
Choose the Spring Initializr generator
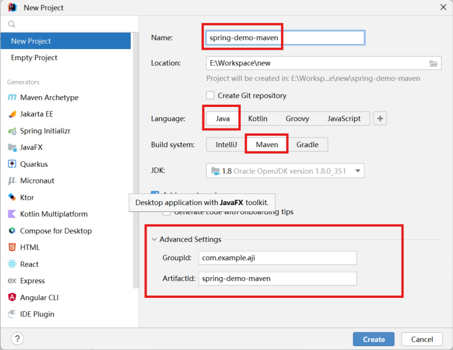click(x=65, y=131)
